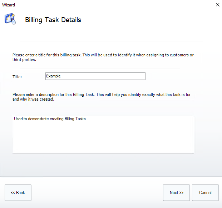Click the word 'creating' in the description box

click(x=56, y=119)
